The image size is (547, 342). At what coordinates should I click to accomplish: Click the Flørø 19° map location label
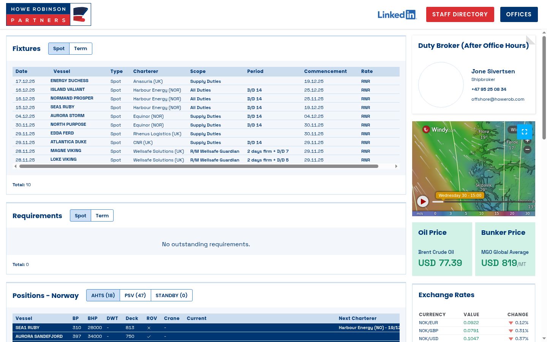point(484,135)
